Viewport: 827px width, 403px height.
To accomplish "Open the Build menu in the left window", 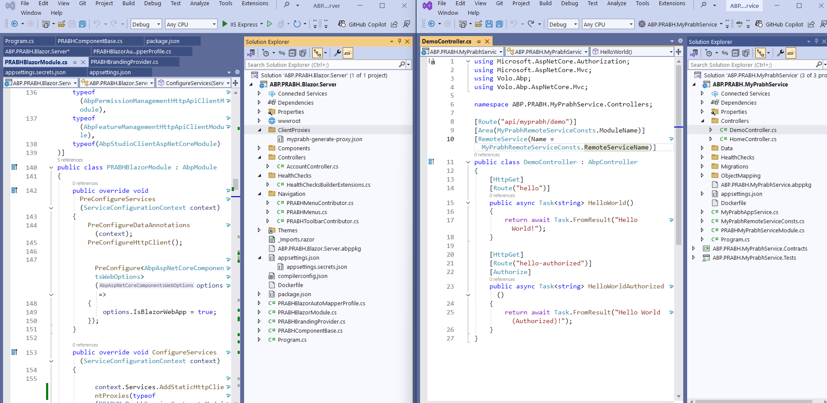I will click(x=128, y=3).
